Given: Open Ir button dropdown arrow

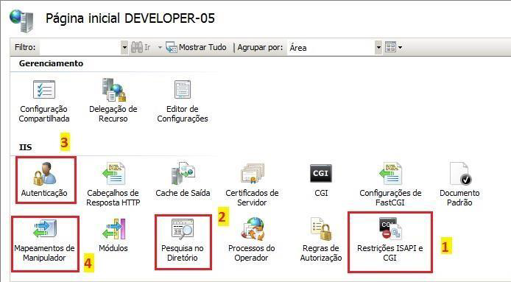Looking at the screenshot, I should coord(160,48).
